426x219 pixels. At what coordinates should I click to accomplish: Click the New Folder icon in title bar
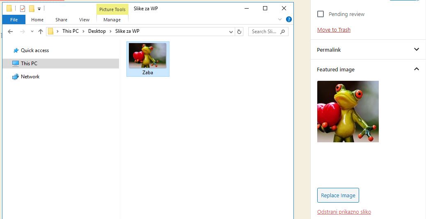coord(32,9)
